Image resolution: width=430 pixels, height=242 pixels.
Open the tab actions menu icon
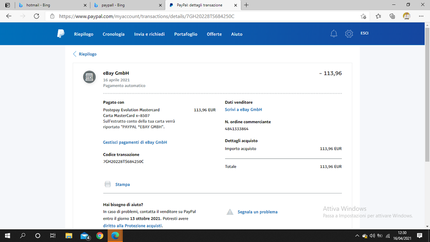(7, 5)
